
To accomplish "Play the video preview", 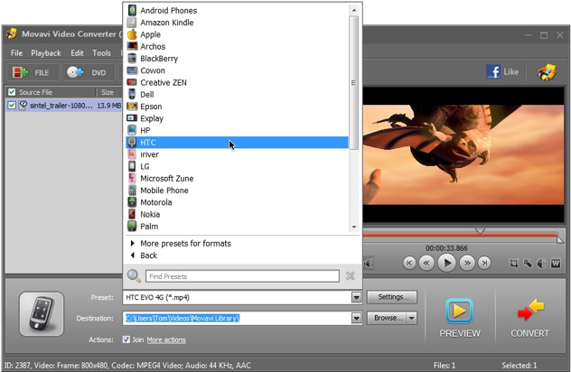I will point(447,263).
